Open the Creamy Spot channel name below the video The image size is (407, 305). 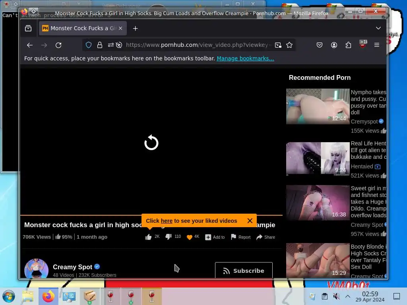point(72,267)
